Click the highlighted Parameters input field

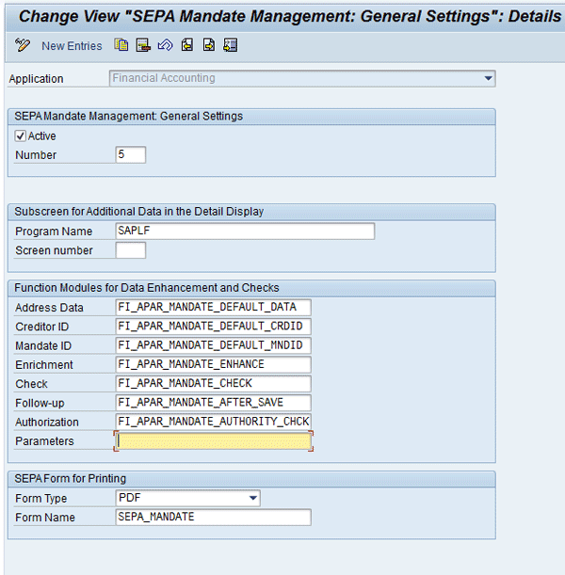[x=212, y=441]
